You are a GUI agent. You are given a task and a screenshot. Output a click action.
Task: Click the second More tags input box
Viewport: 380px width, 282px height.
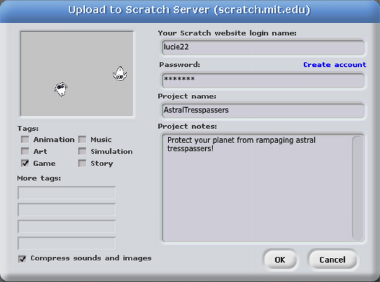coord(66,210)
